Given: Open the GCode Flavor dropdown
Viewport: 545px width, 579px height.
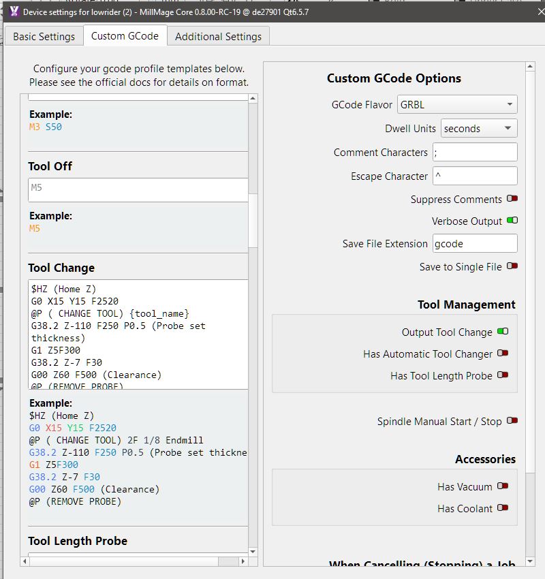Looking at the screenshot, I should [457, 104].
